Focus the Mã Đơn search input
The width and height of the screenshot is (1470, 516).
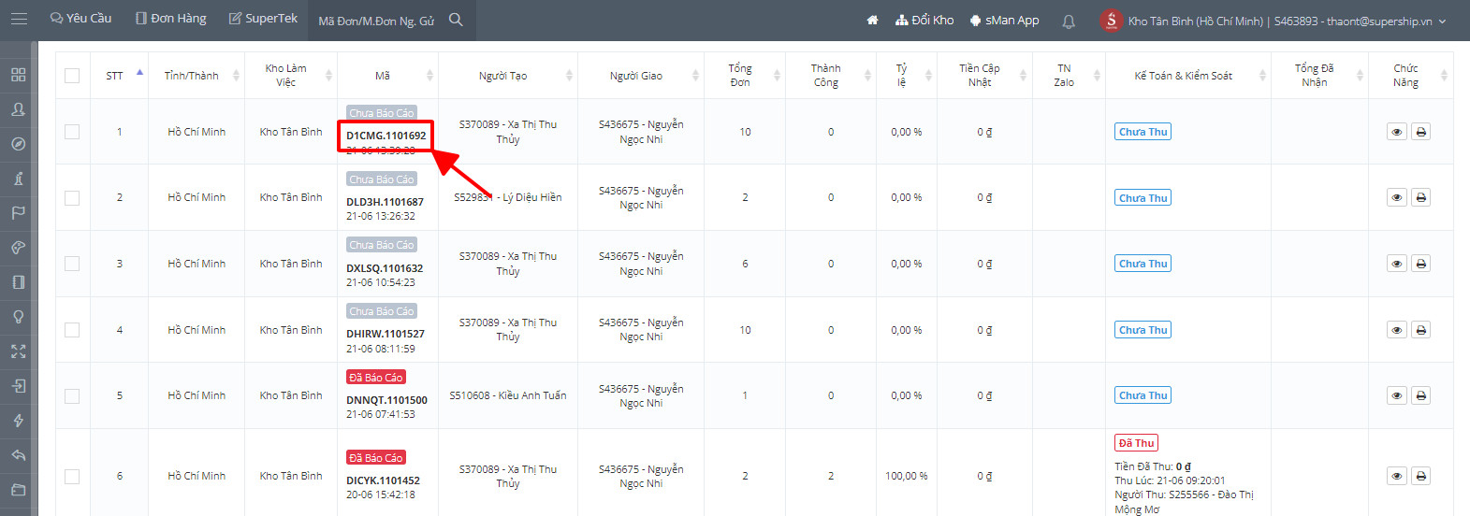[378, 21]
